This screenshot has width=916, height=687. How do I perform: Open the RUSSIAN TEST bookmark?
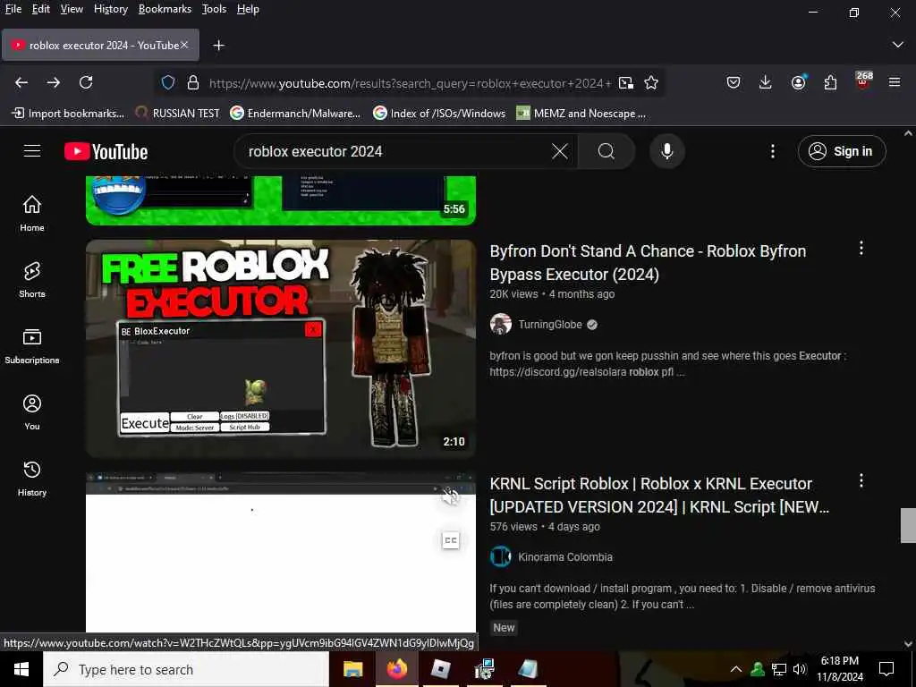[x=178, y=114]
